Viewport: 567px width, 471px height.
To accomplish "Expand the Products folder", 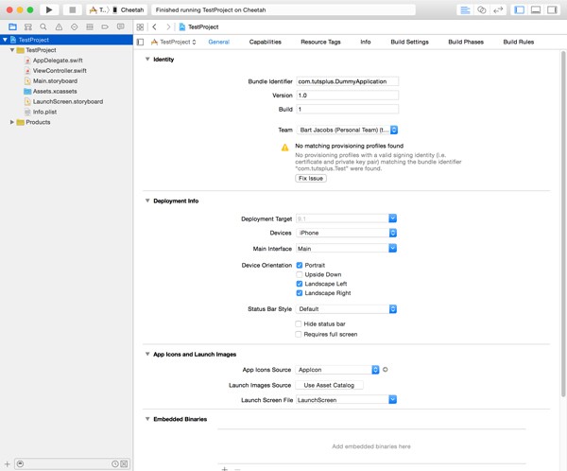I will [12, 122].
